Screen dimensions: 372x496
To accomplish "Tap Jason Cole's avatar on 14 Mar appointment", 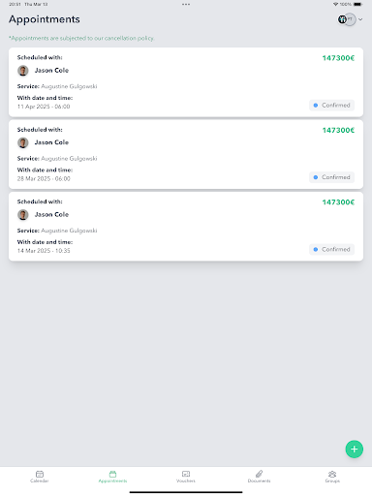I will pyautogui.click(x=23, y=214).
